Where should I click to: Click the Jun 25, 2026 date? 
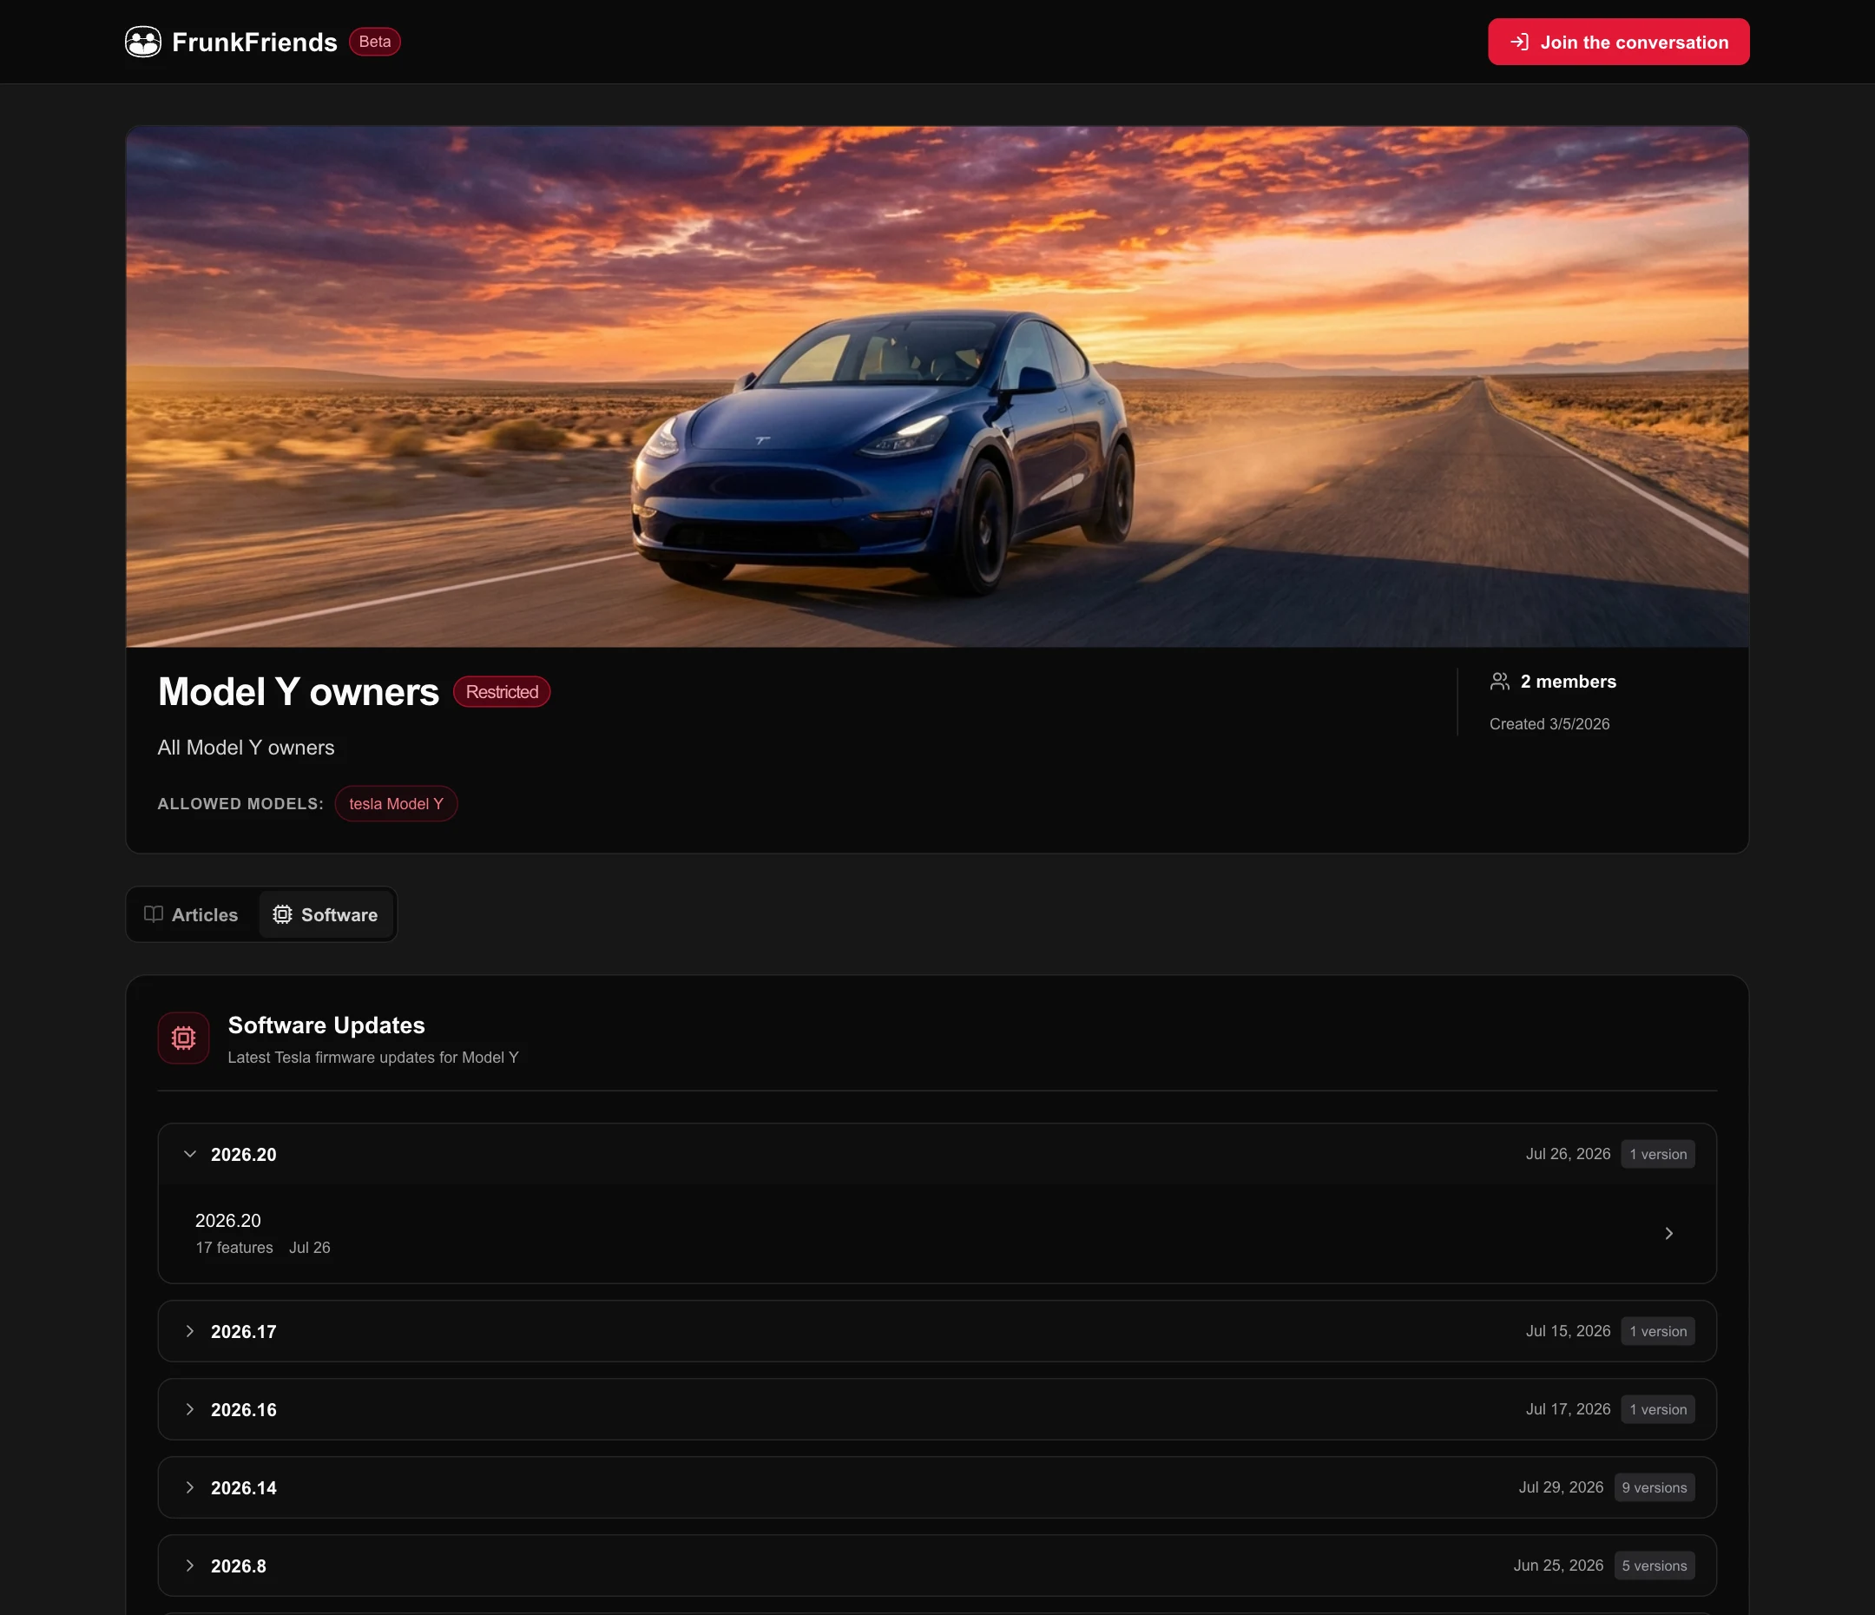(x=1557, y=1566)
